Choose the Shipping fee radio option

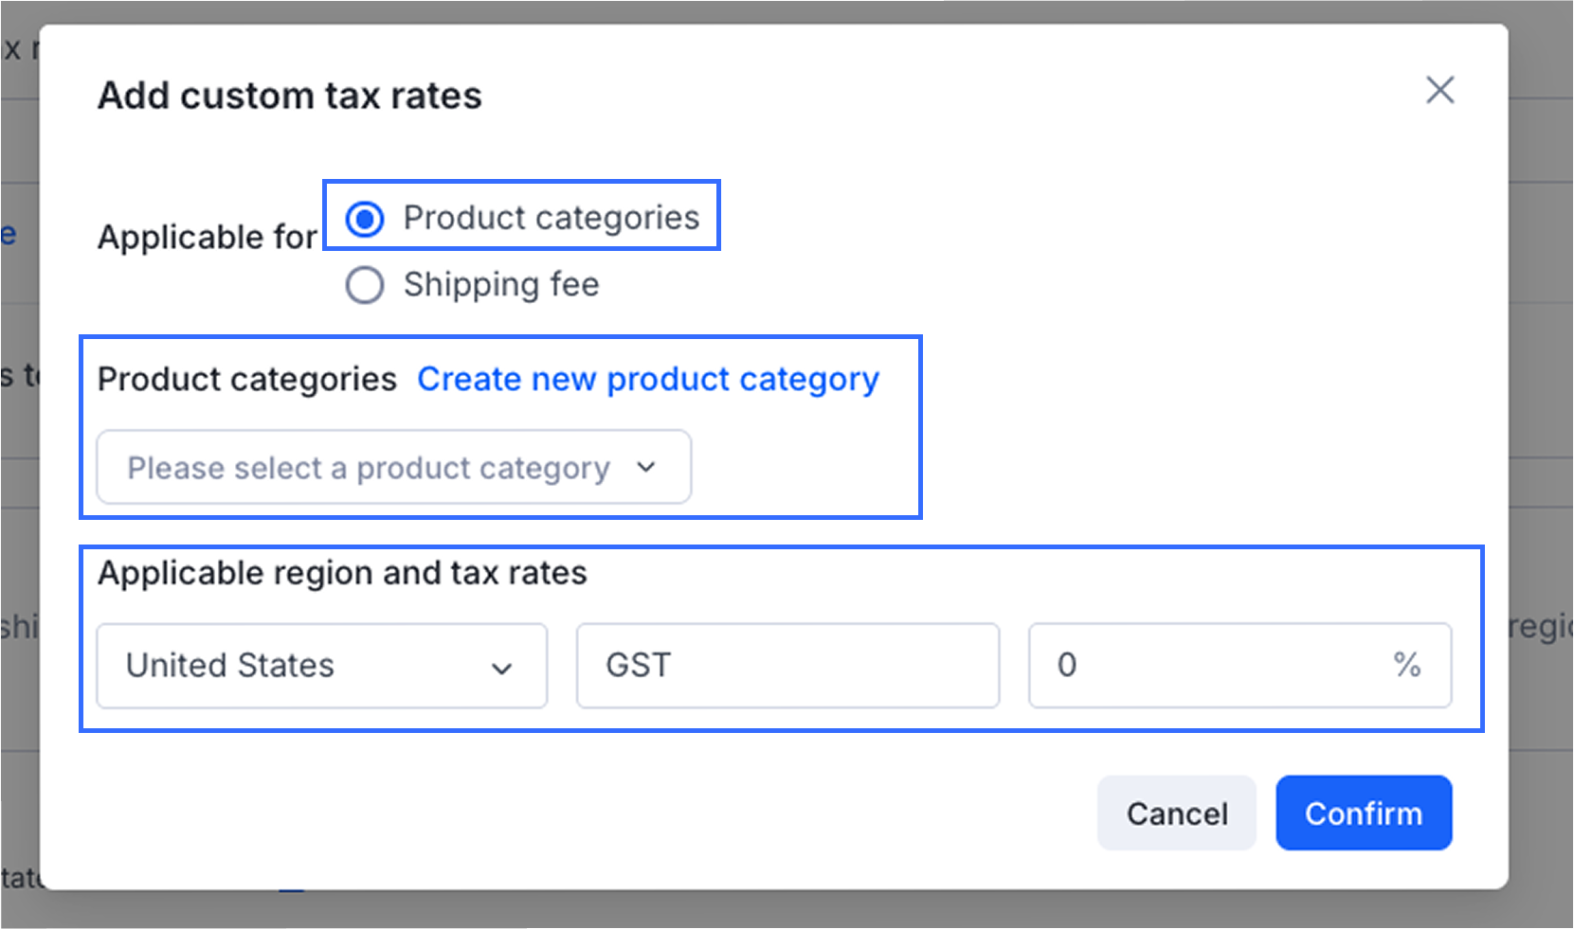365,285
